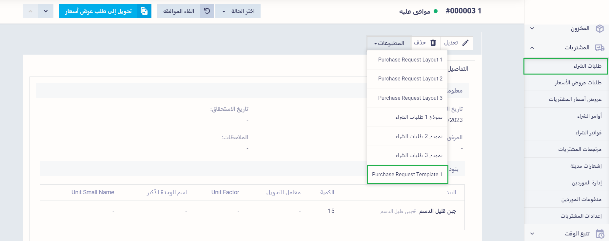This screenshot has width=609, height=241.
Task: Click the time tracking calendar icon
Action: pos(599,234)
